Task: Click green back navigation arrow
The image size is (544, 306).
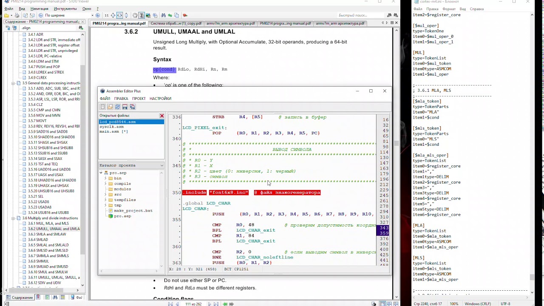Action: click(x=225, y=304)
